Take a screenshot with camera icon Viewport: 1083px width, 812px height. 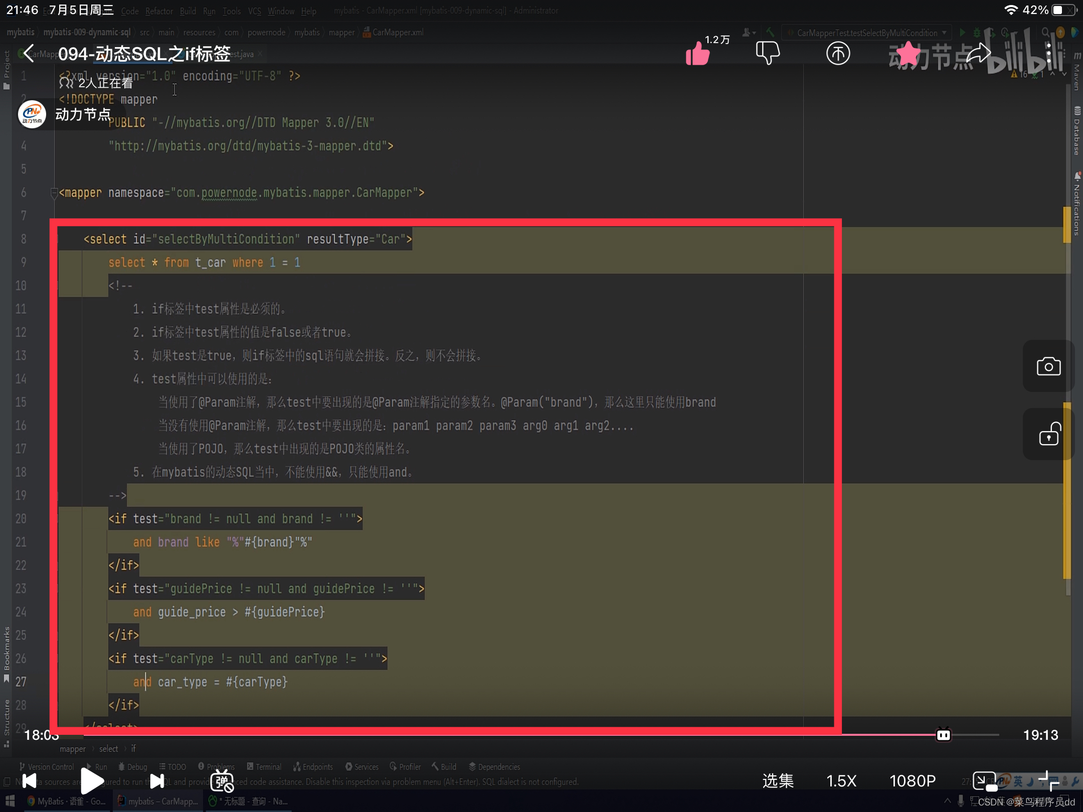pos(1048,366)
